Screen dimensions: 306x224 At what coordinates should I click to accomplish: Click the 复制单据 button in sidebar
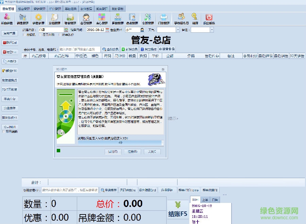click(10, 33)
